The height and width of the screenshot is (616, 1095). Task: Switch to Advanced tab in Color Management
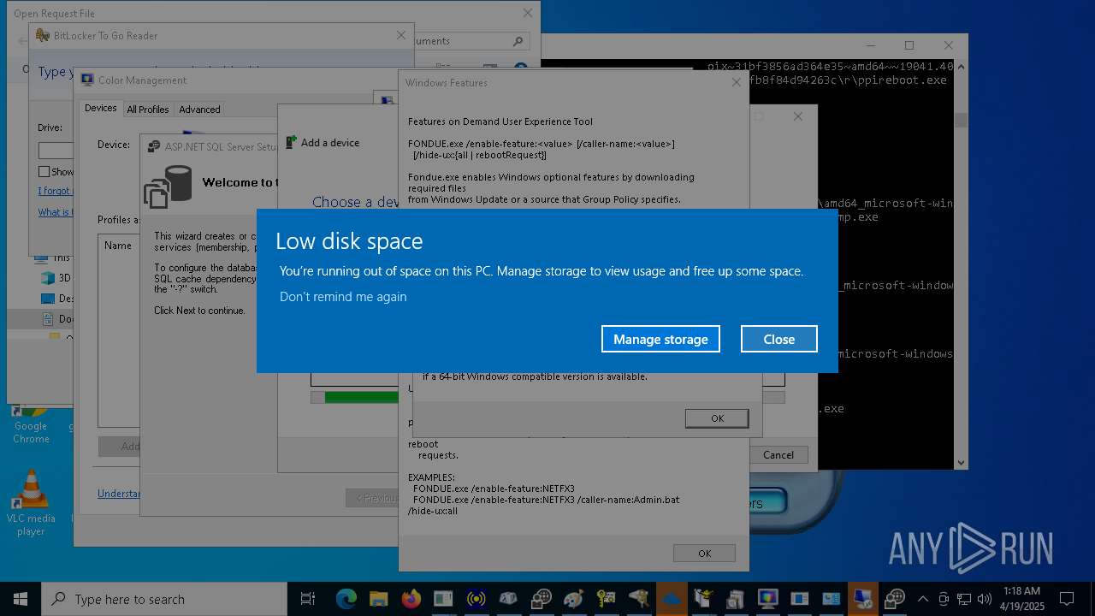click(199, 110)
